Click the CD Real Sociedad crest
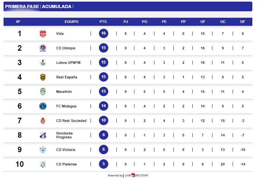 [x=43, y=121]
